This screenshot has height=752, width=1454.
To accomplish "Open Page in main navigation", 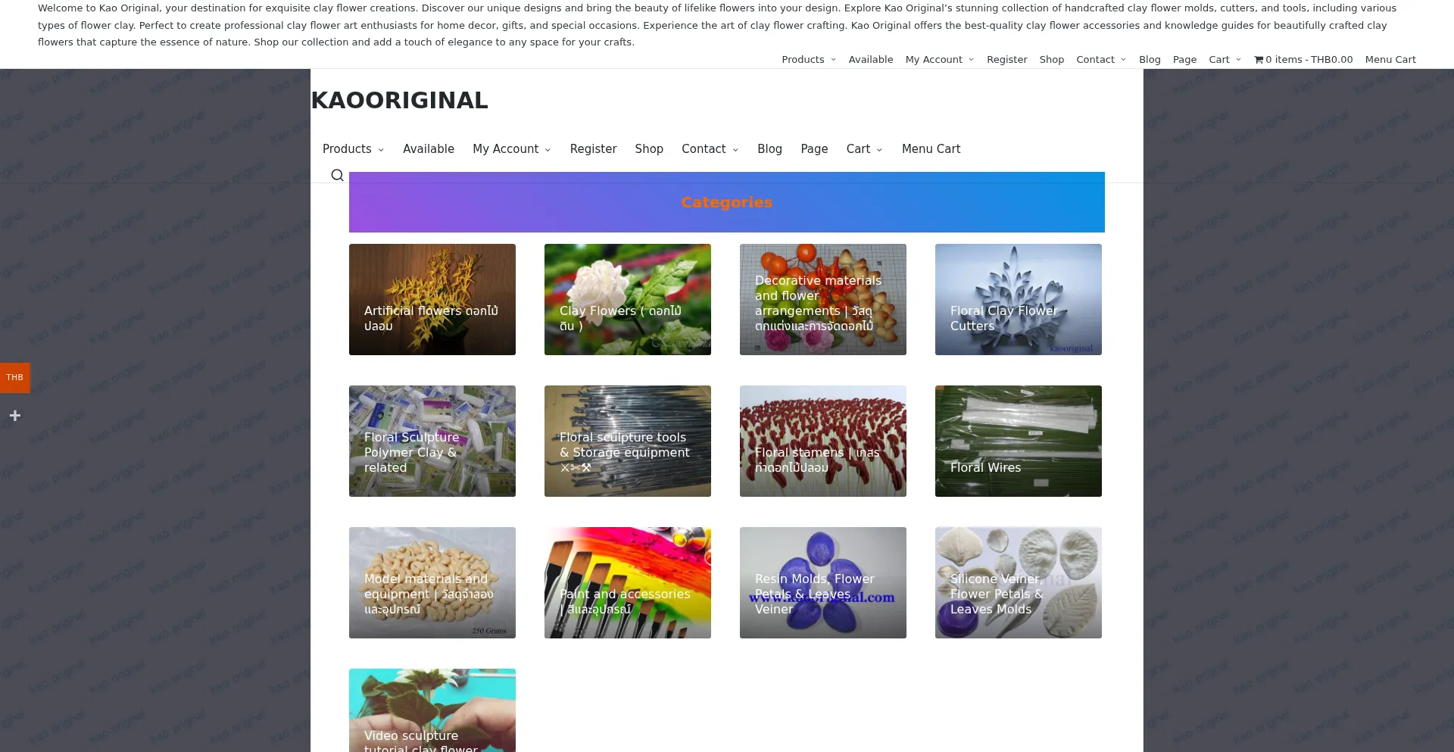I will coord(814,149).
